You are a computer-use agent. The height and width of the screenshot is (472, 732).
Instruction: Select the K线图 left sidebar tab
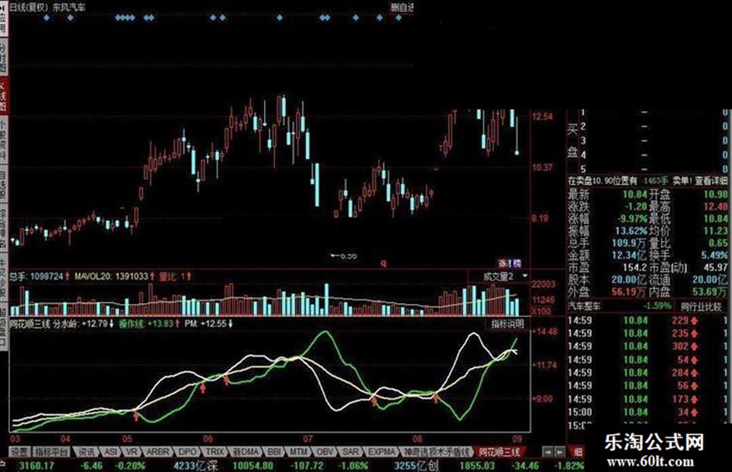3,96
